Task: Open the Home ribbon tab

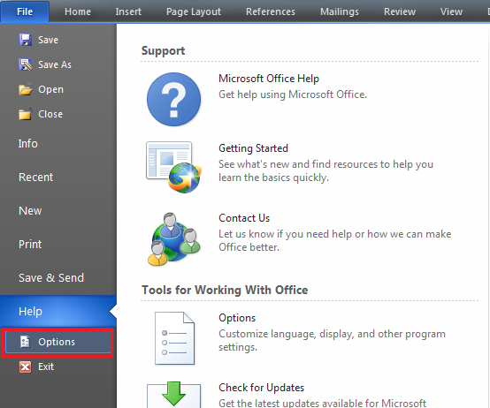Action: (78, 11)
